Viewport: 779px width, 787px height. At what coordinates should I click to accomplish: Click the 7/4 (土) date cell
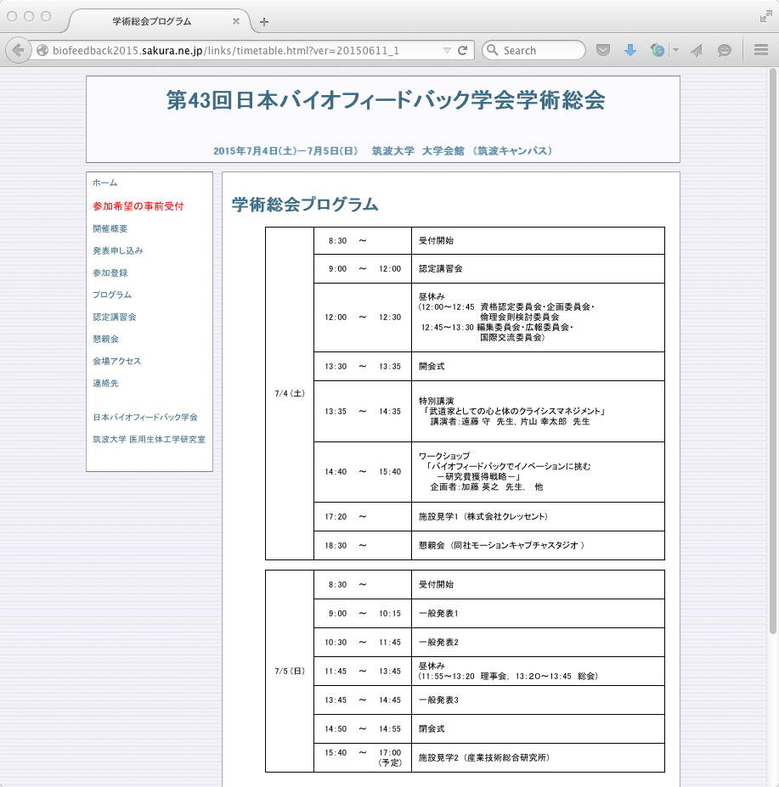[x=290, y=394]
